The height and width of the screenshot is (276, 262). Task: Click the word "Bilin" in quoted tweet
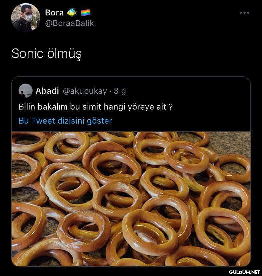coord(27,107)
